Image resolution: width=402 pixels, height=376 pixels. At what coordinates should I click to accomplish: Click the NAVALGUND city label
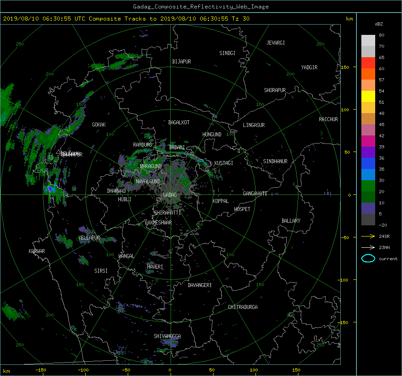tap(148, 182)
